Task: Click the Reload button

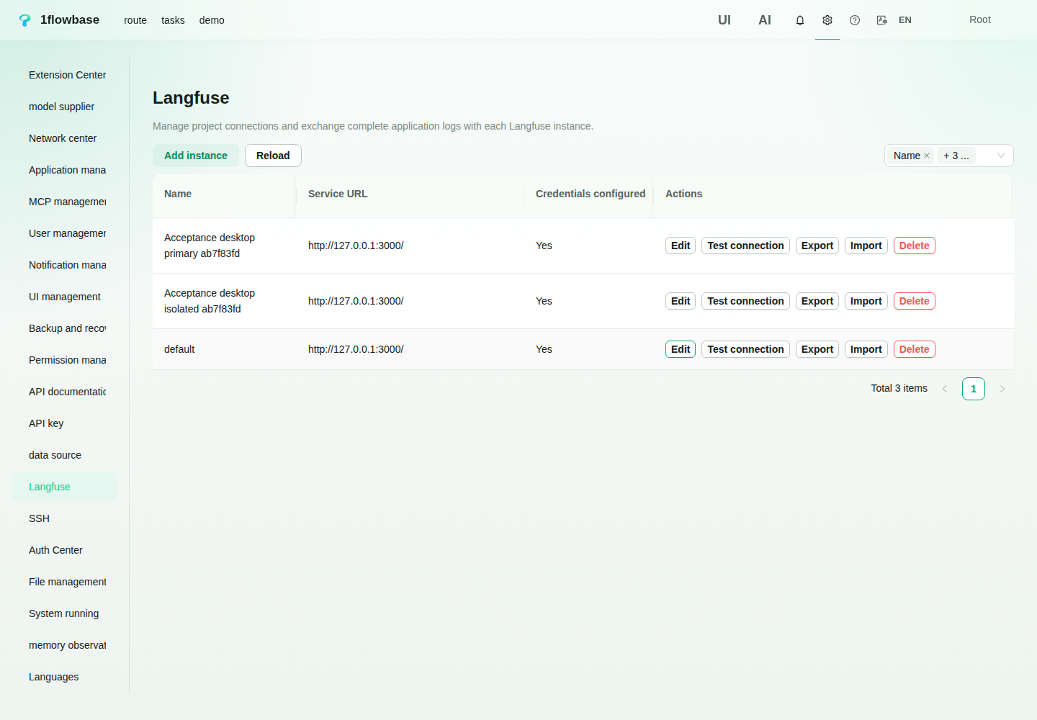Action: [x=273, y=156]
